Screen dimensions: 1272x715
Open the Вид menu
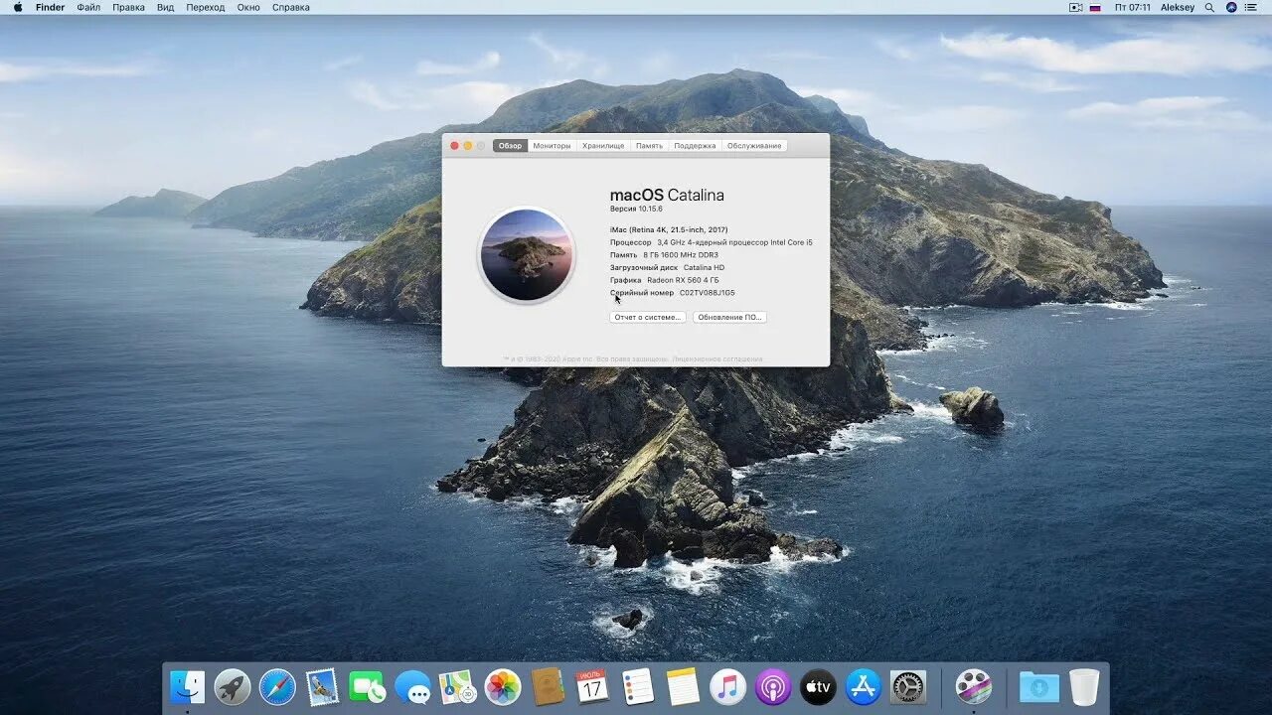point(165,7)
